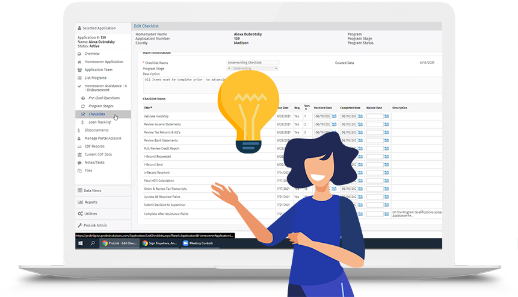The image size is (518, 297).
Task: Click waived date field for Review Income Statements
Action: [374, 124]
